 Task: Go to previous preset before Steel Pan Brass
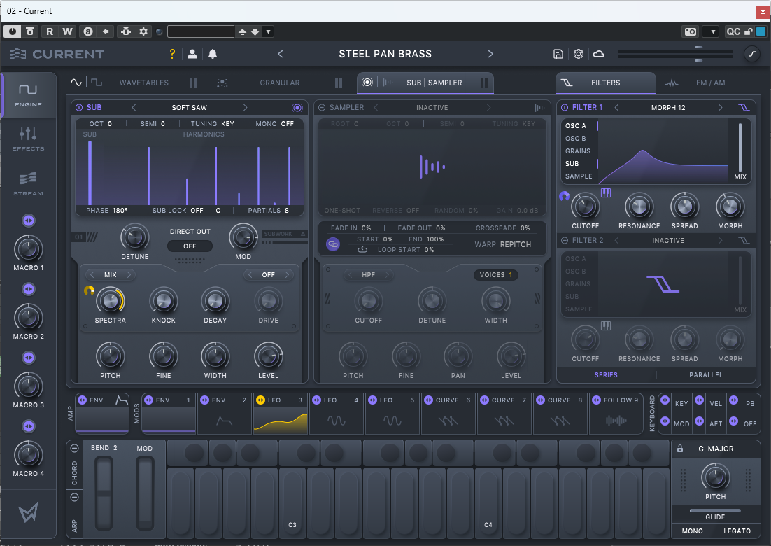[281, 54]
